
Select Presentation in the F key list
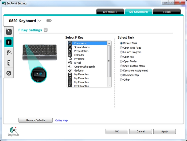point(87,51)
